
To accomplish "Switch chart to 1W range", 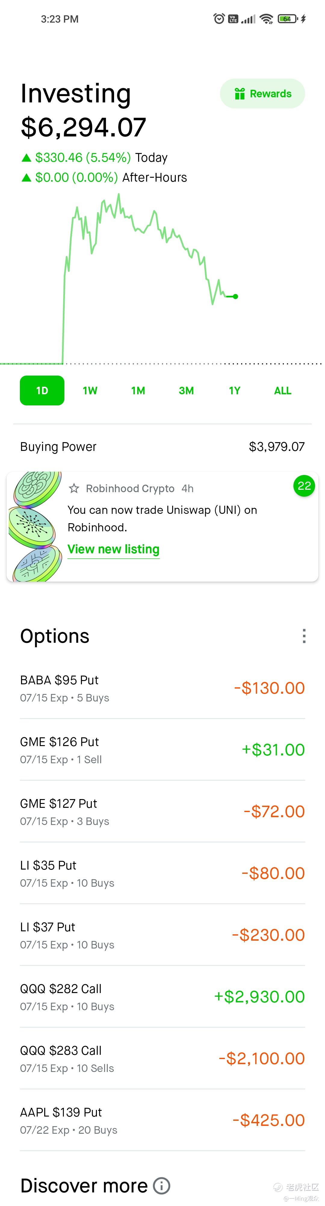I will pyautogui.click(x=90, y=390).
